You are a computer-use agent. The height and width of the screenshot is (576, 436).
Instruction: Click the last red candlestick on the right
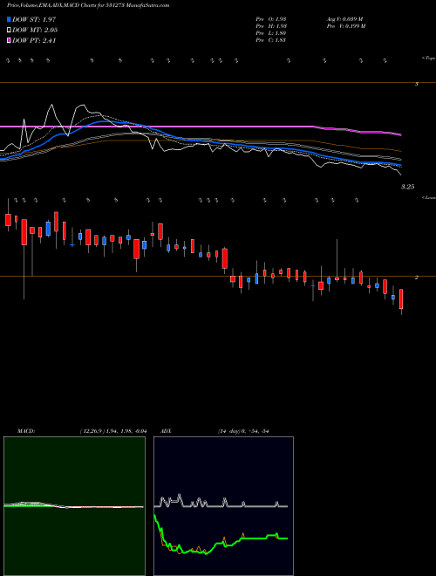(x=401, y=299)
